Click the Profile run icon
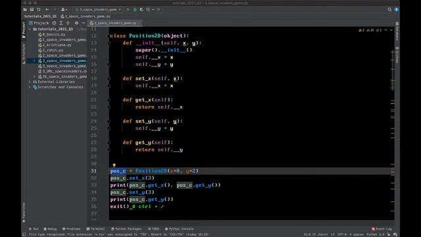This screenshot has height=237, width=421. [x=148, y=9]
